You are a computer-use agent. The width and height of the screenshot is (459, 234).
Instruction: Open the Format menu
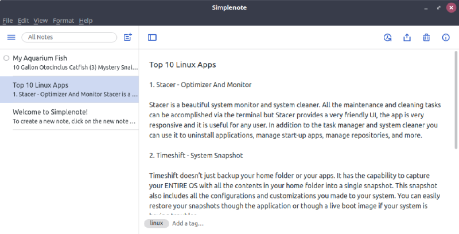[x=63, y=21]
